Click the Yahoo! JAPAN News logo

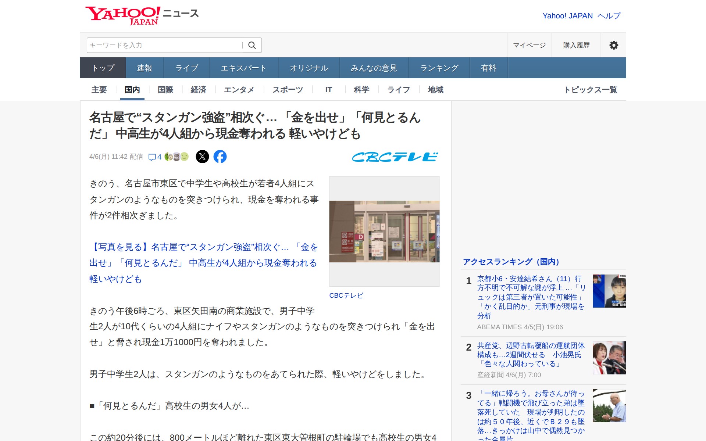point(142,15)
